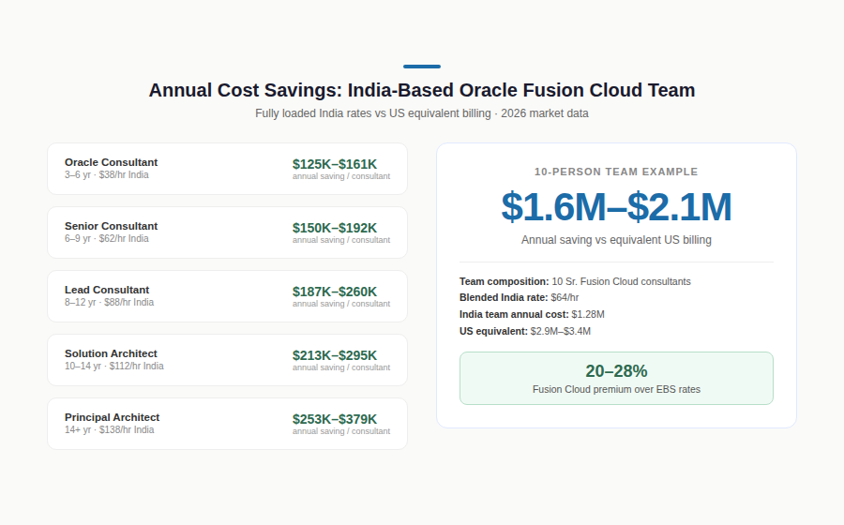The image size is (844, 525).
Task: Click the '6–9 yr · $62/hr India' detail
Action: (107, 238)
